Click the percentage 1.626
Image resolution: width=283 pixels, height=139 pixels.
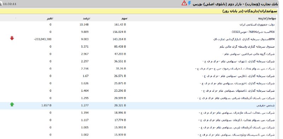[x=85, y=84]
